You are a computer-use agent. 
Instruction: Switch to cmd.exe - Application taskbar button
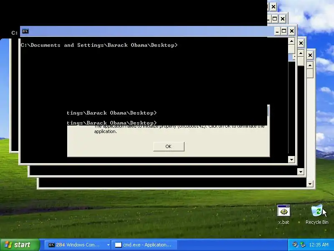point(144,245)
